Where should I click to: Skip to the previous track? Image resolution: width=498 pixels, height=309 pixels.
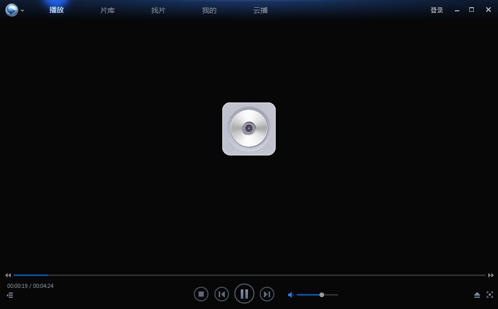pos(222,295)
